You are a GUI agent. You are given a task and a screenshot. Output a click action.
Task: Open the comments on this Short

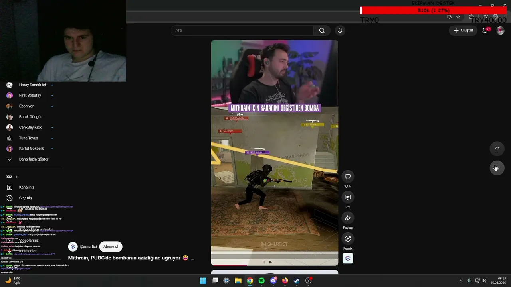point(348,197)
